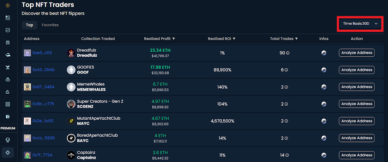Click the gold coin icon at sidebar top
388x162 pixels.
[8, 5]
